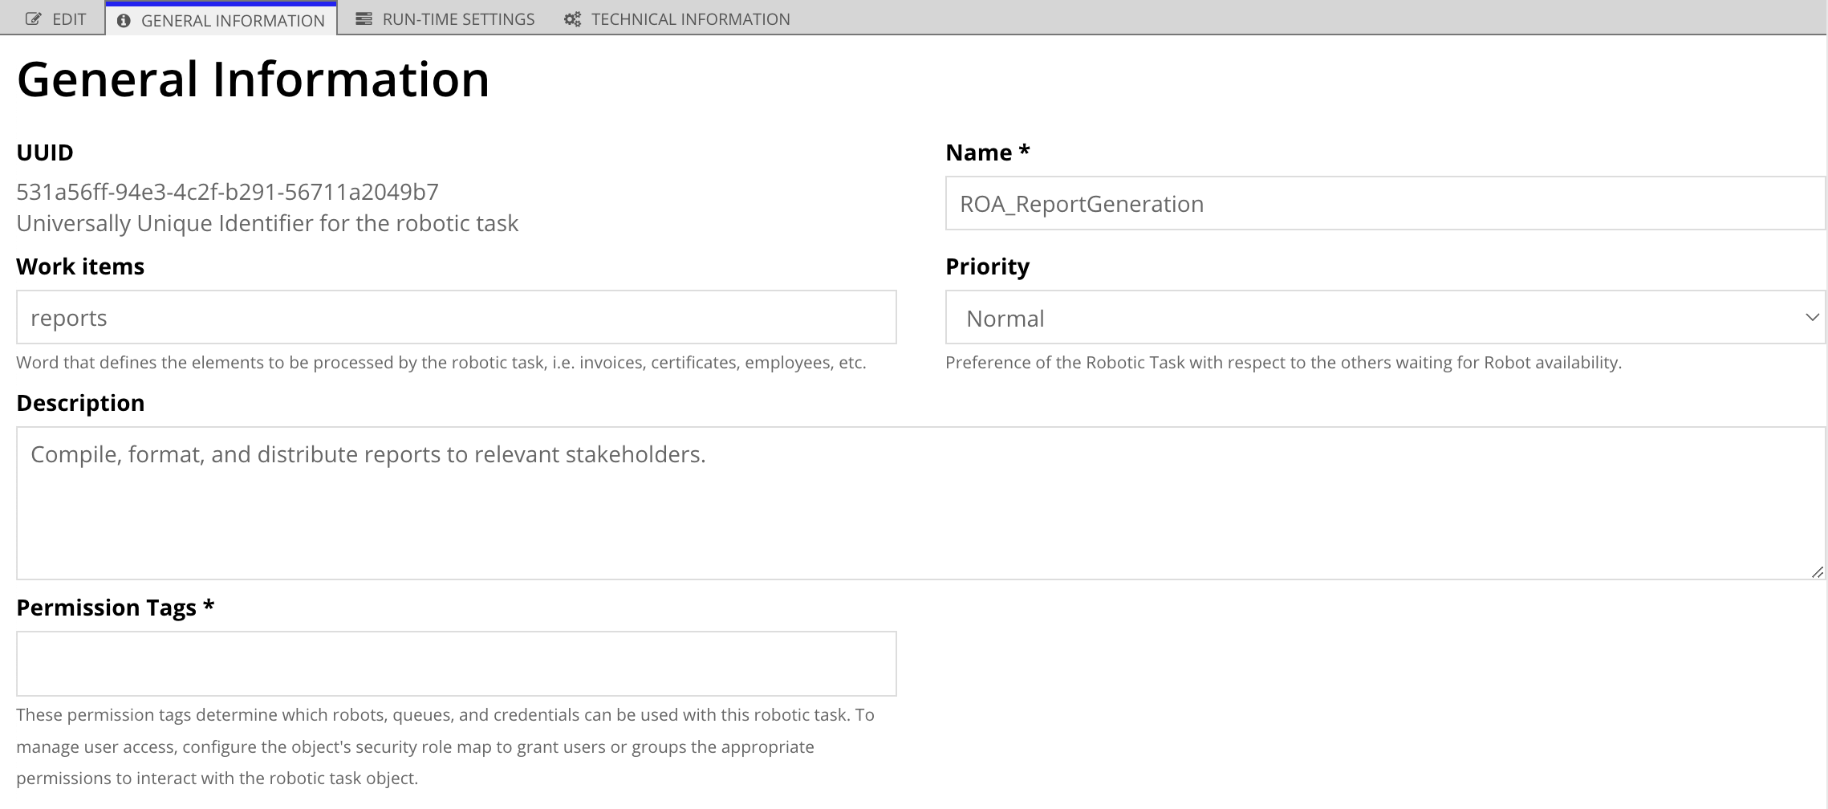The width and height of the screenshot is (1828, 809).
Task: Click the 'UUID' label
Action: click(45, 152)
